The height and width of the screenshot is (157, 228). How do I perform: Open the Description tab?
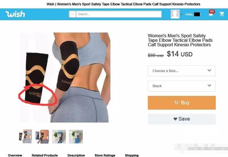point(76,155)
